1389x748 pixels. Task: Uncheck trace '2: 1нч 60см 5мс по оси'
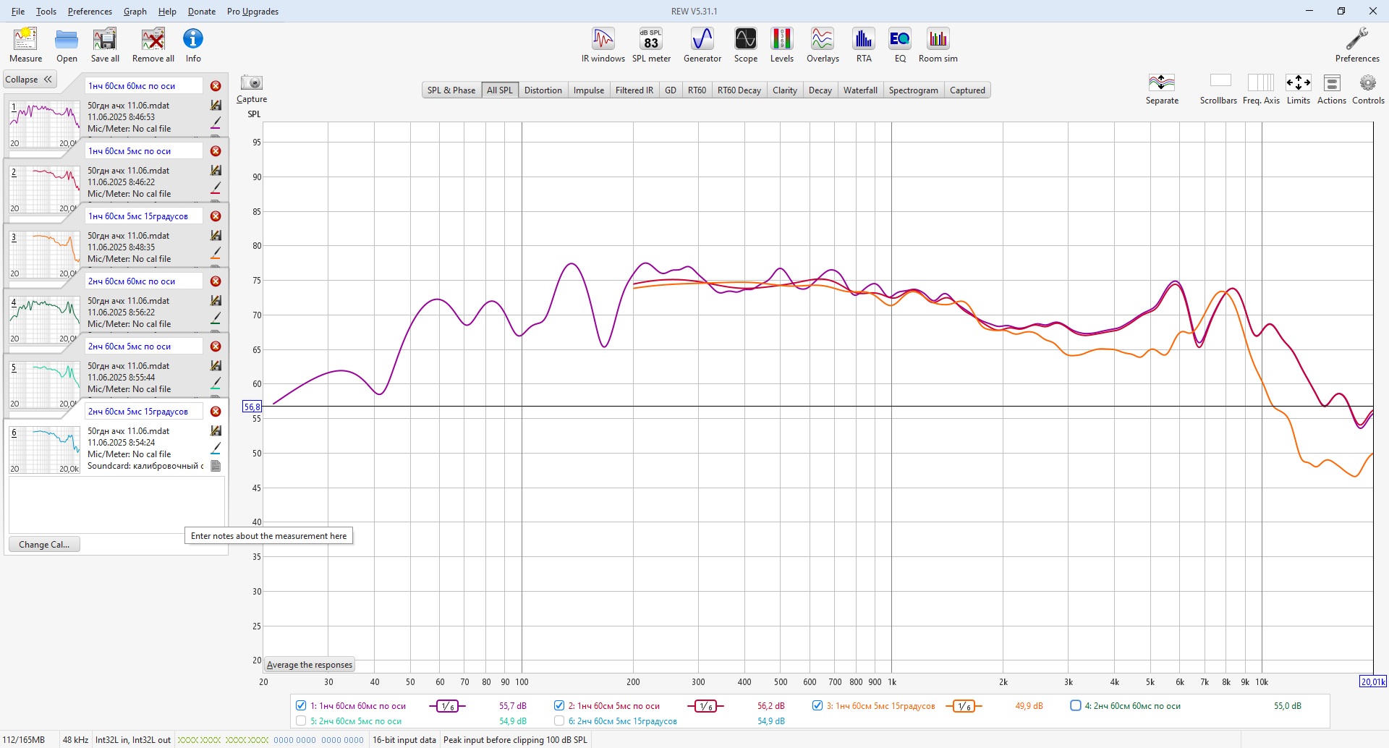[x=558, y=705]
